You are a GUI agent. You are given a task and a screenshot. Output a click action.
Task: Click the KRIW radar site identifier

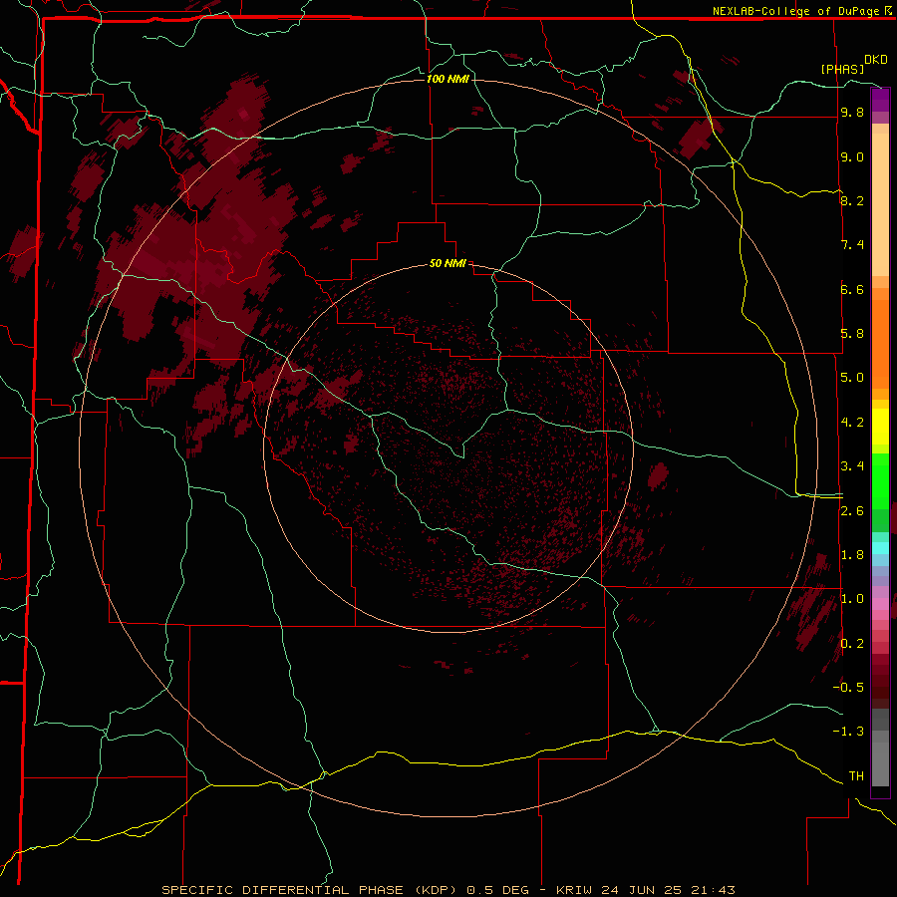(575, 890)
